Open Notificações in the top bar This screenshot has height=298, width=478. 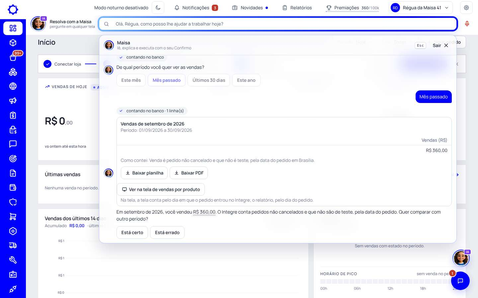(196, 8)
